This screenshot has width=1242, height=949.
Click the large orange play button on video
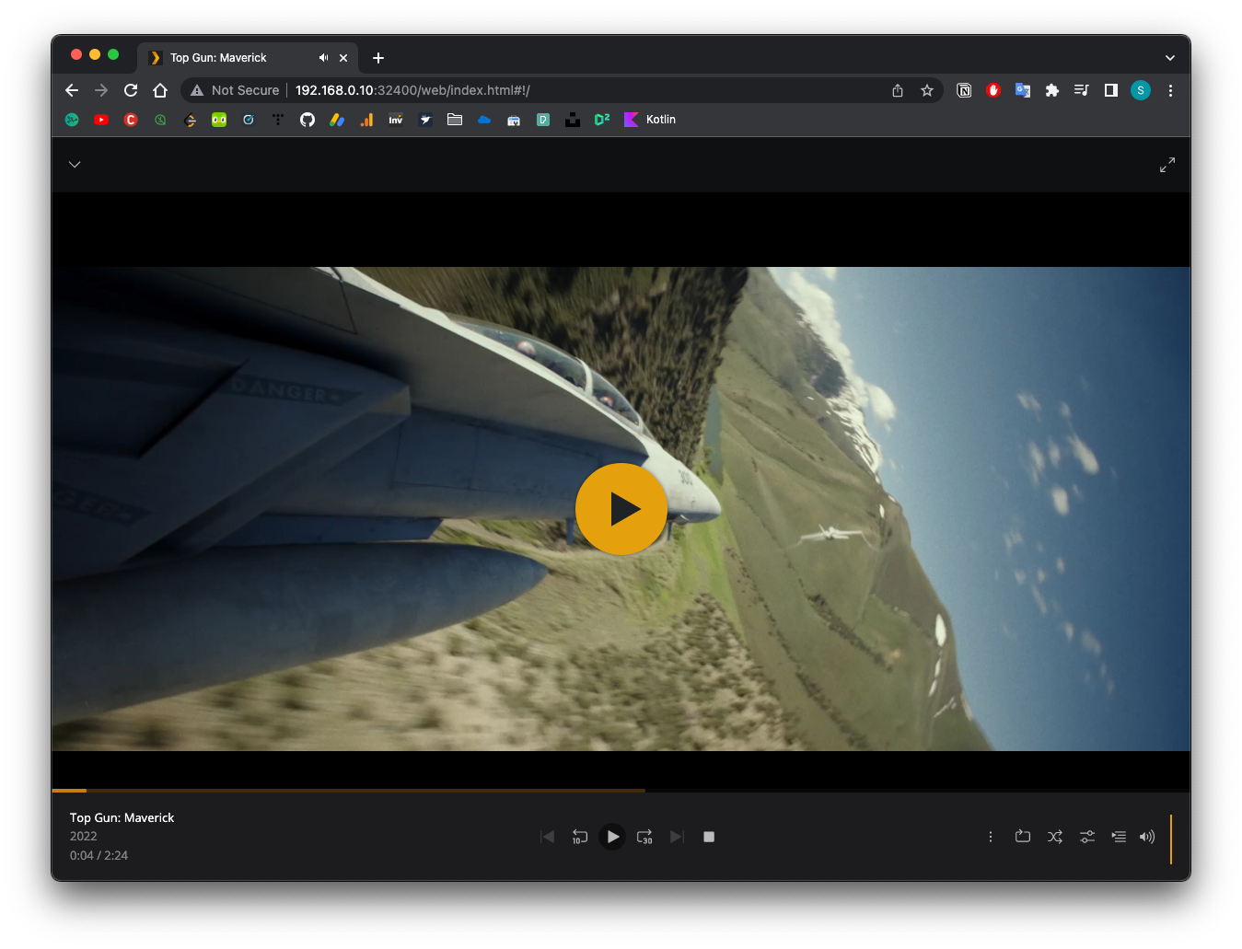[x=621, y=509]
